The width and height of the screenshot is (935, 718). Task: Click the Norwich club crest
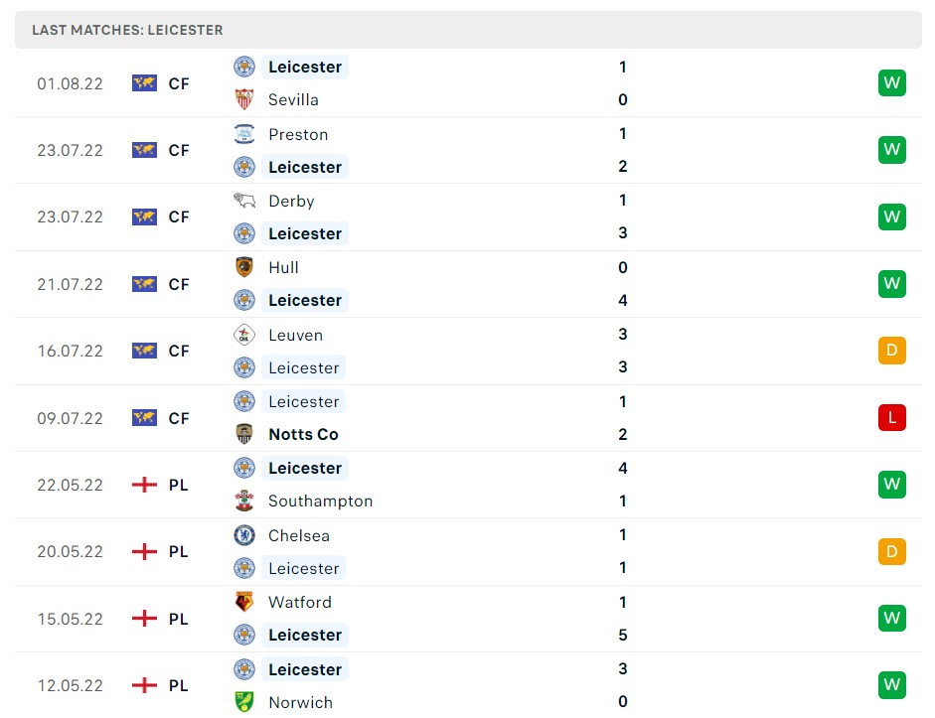[244, 702]
